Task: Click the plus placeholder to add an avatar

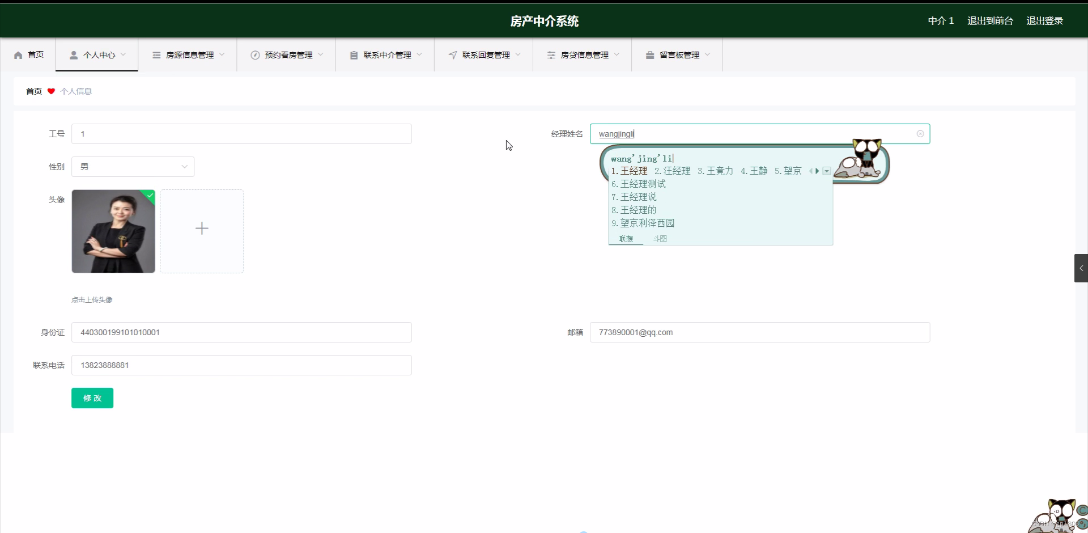Action: coord(202,229)
